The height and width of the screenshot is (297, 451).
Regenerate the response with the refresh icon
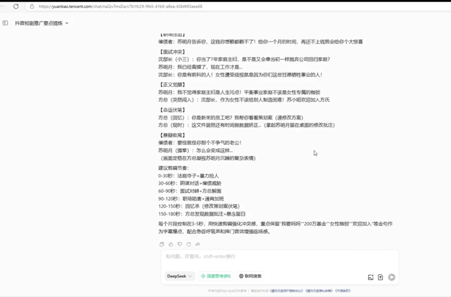click(189, 244)
